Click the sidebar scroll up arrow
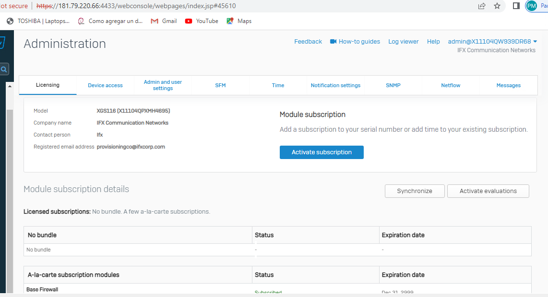548x297 pixels. pyautogui.click(x=9, y=86)
